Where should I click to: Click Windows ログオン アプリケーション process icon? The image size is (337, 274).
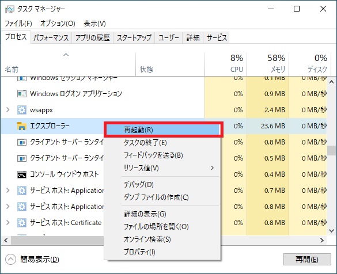point(22,94)
